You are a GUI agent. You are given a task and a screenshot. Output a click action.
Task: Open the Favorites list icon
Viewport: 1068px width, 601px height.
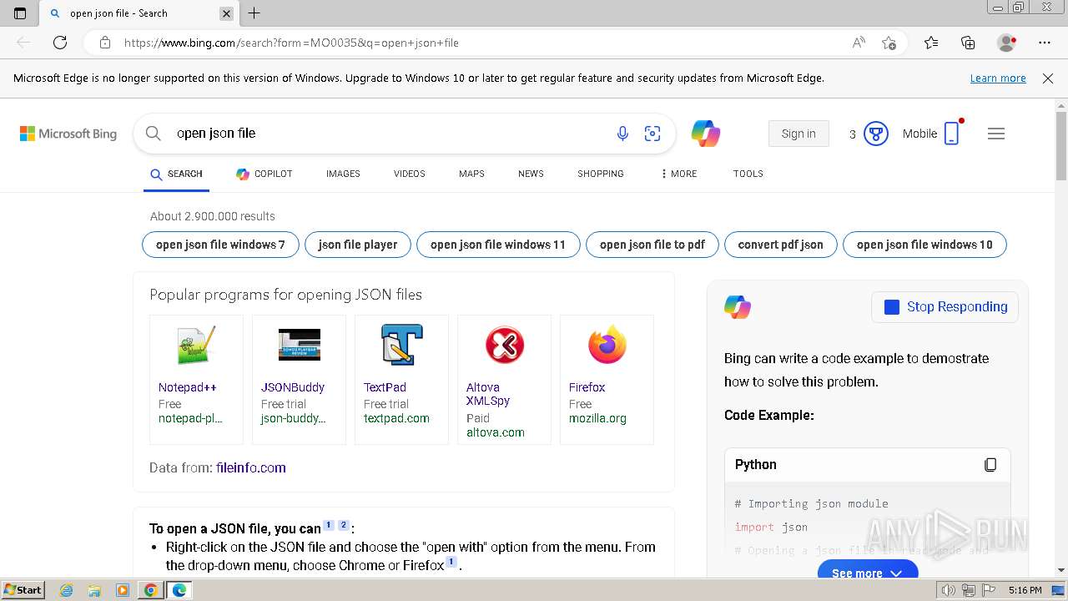931,43
